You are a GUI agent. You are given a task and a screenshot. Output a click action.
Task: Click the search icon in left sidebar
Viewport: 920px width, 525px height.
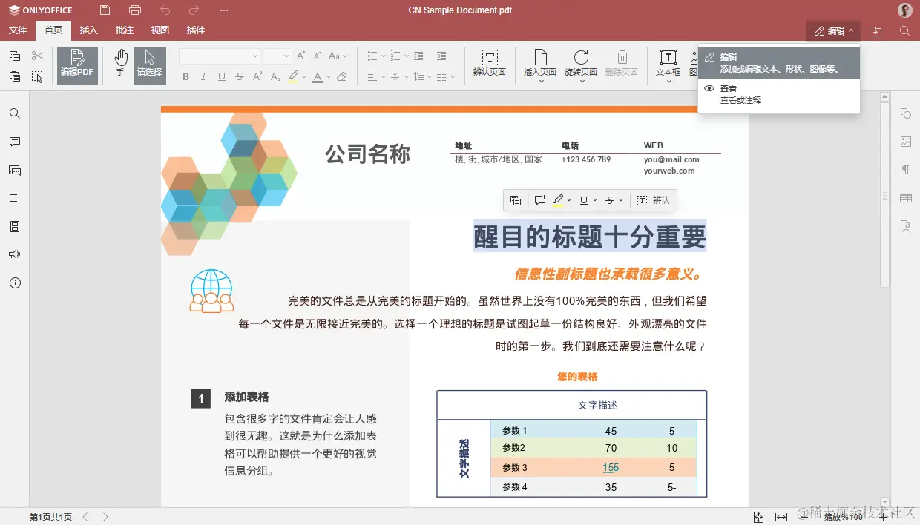tap(15, 113)
